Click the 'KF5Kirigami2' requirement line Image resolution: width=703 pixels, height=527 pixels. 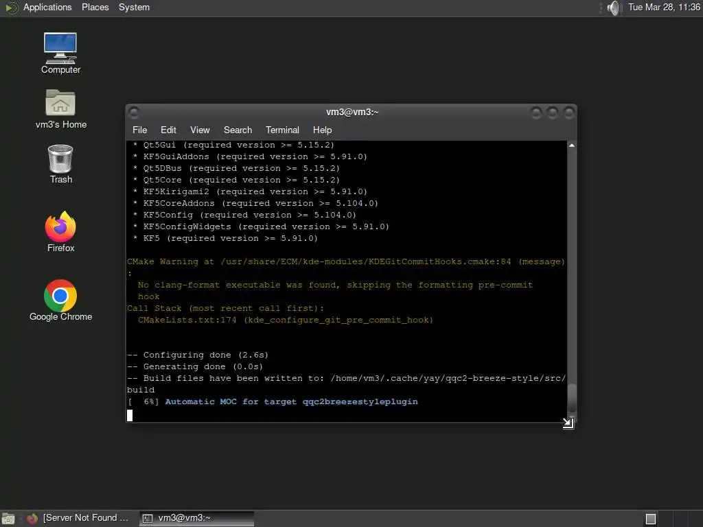click(250, 192)
